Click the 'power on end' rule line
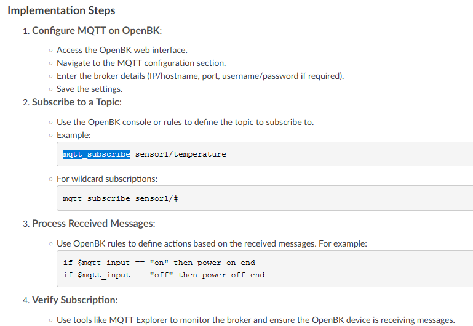473x326 pixels. [x=159, y=263]
